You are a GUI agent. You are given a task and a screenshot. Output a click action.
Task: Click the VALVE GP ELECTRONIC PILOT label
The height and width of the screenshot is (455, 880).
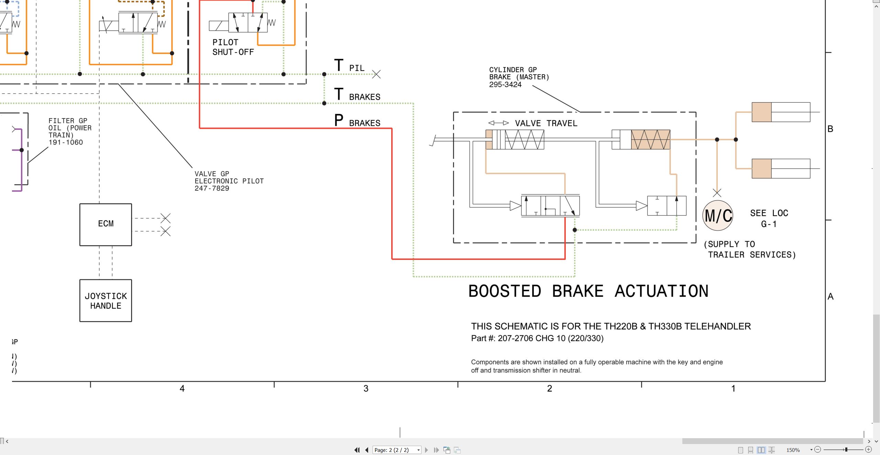(229, 181)
